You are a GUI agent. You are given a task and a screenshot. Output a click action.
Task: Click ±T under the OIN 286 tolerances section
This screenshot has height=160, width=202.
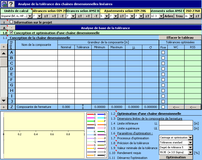46,16
